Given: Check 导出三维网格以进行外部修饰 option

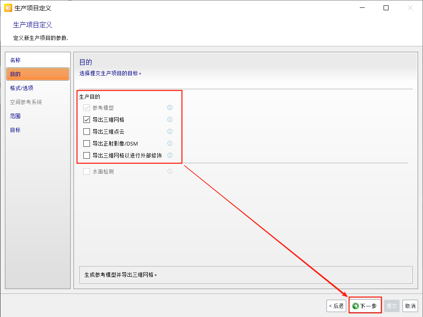Looking at the screenshot, I should 87,155.
